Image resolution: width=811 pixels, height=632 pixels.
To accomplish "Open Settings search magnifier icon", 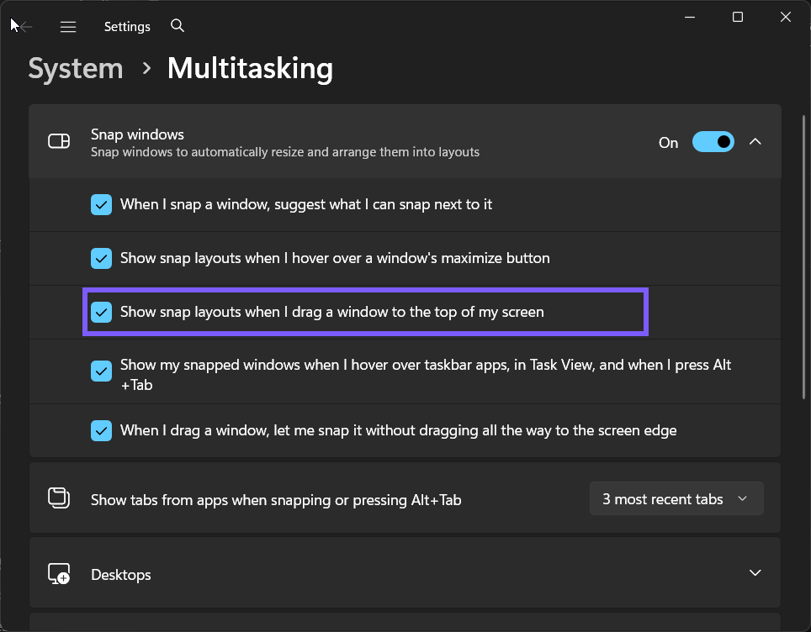I will click(178, 25).
